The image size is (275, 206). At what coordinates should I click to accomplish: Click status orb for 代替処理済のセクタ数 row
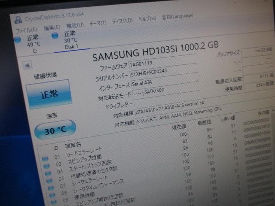coord(49,181)
